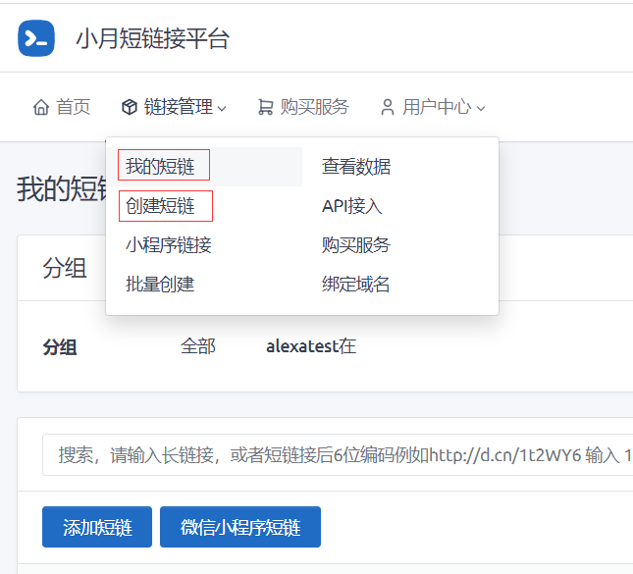Click the shopping cart icon in navigation
Image resolution: width=633 pixels, height=574 pixels.
[x=266, y=107]
